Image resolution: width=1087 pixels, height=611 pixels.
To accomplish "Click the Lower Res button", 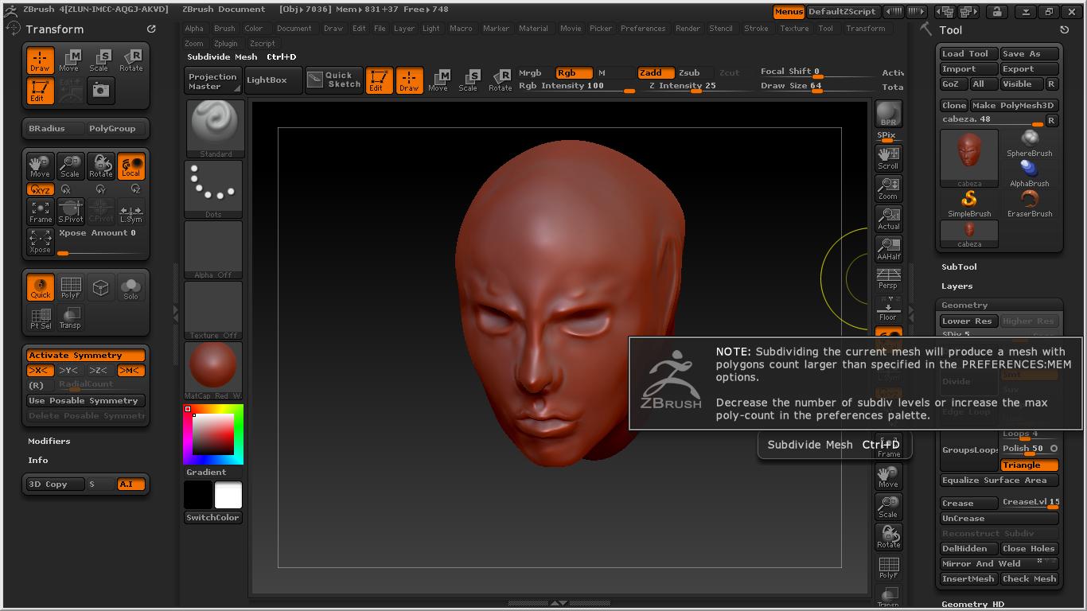I will (968, 321).
